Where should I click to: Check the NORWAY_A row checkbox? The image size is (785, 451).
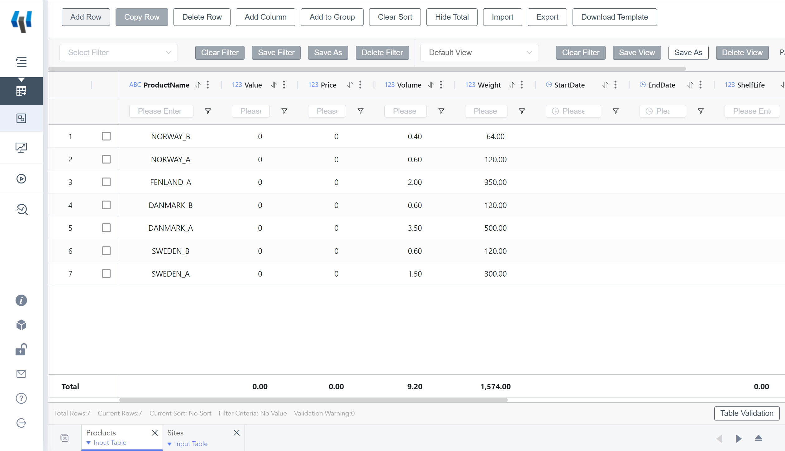pyautogui.click(x=106, y=159)
